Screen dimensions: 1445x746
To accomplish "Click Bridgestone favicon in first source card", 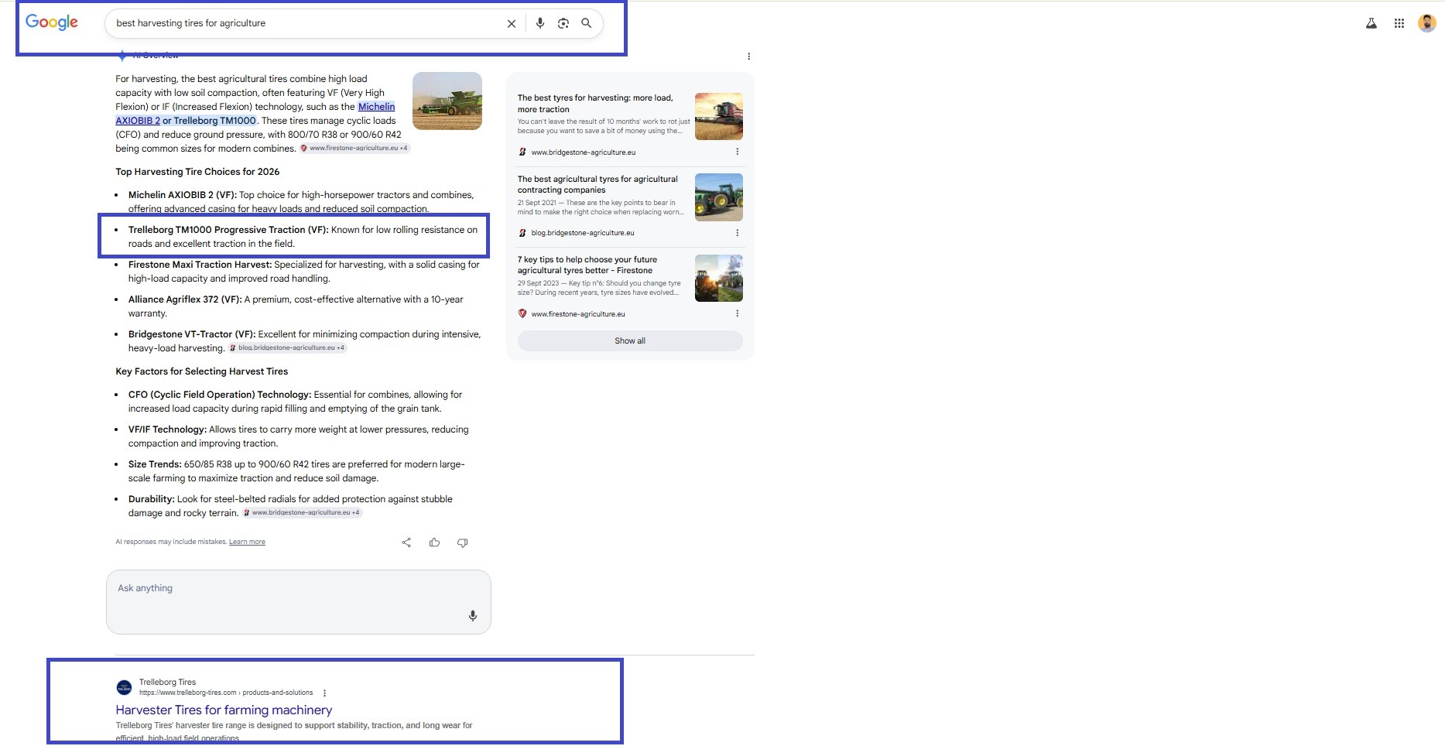I will pos(522,152).
